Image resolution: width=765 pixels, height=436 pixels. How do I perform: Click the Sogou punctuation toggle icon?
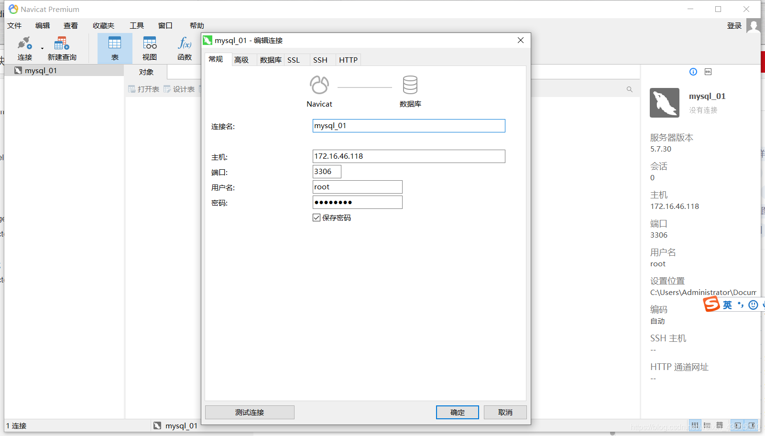(740, 305)
